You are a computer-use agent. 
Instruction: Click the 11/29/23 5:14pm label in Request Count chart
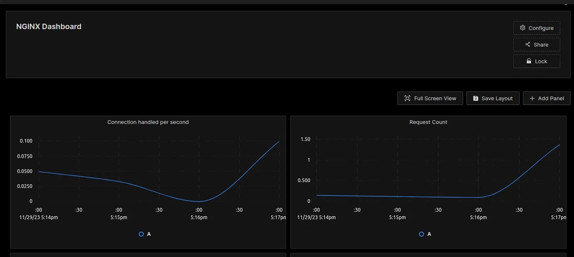tap(316, 217)
